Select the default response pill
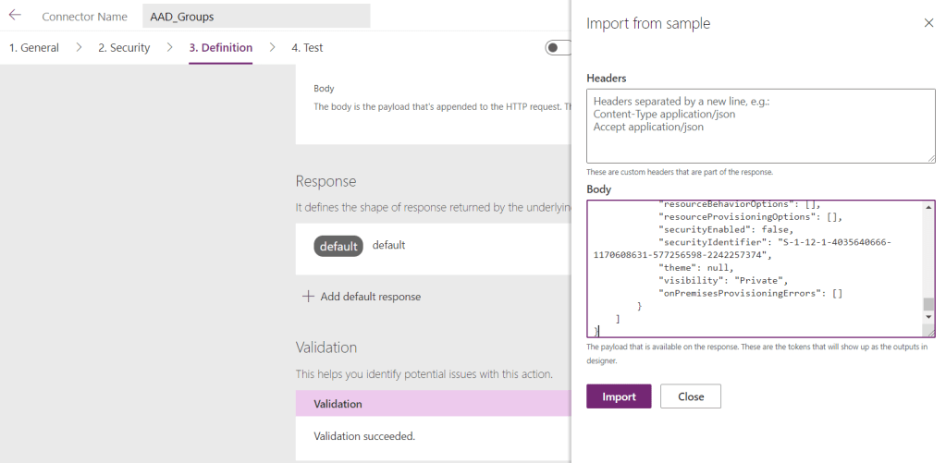Image resolution: width=946 pixels, height=463 pixels. point(338,246)
